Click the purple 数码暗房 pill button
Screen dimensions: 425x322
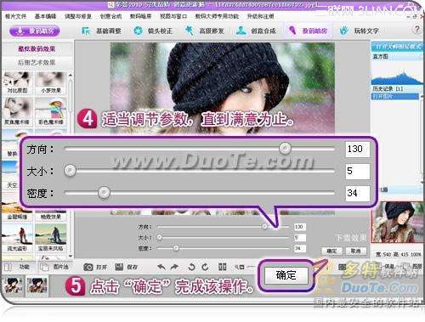[35, 31]
